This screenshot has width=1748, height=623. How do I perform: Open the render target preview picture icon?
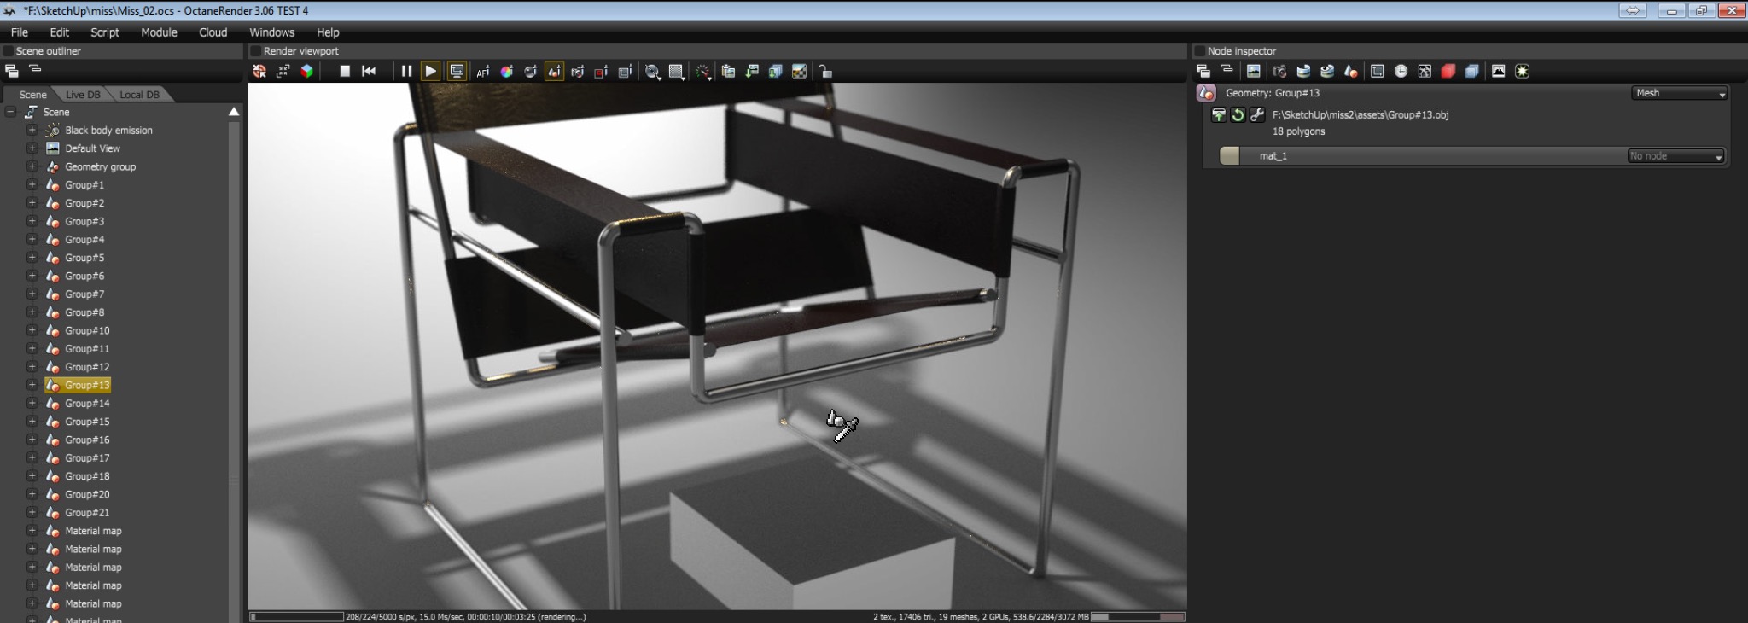point(1253,71)
